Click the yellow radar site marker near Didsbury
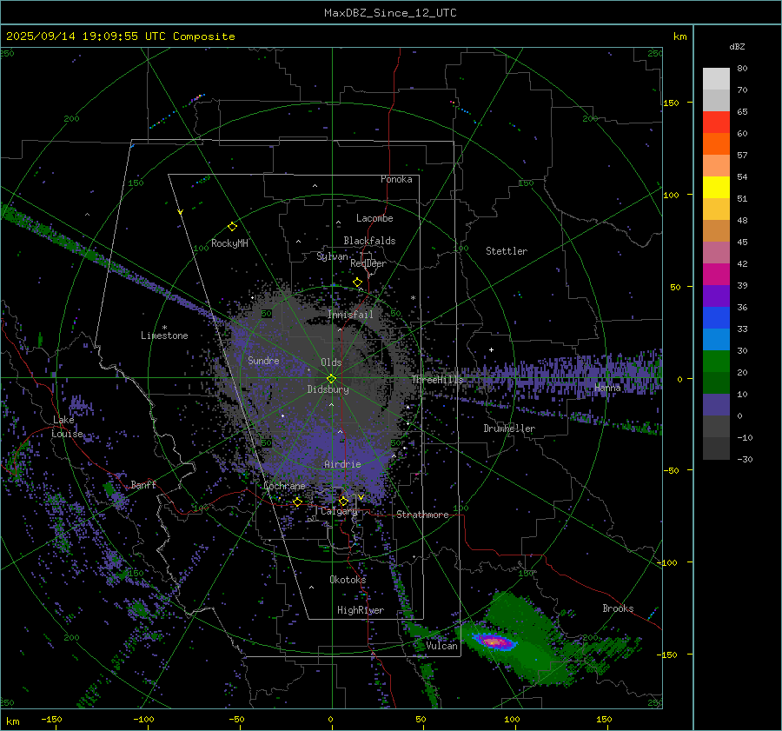This screenshot has width=782, height=731. tap(332, 379)
